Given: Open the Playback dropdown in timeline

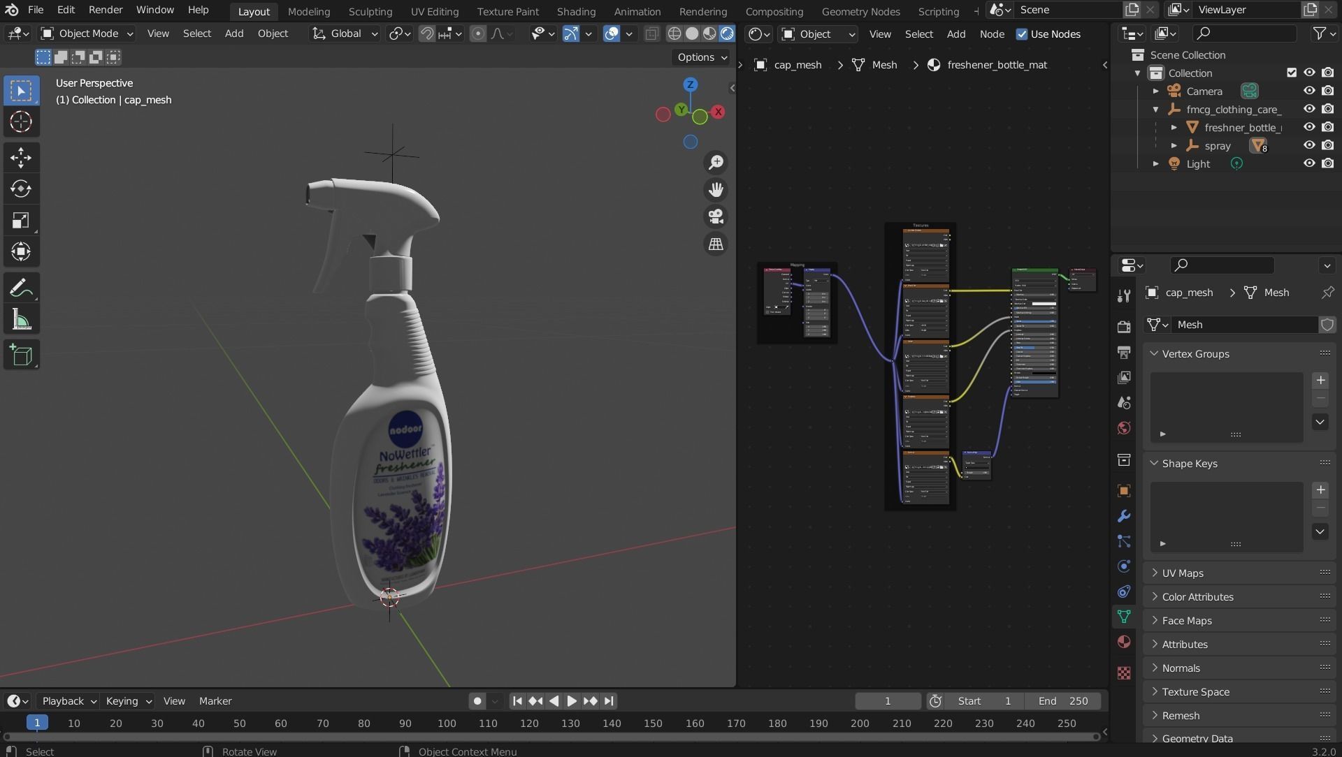Looking at the screenshot, I should pos(68,701).
